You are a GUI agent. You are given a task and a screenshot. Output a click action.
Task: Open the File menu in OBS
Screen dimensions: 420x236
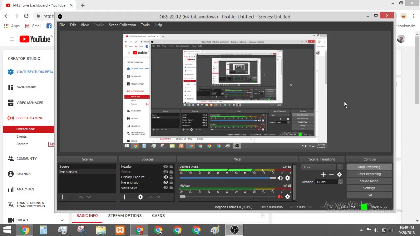62,25
